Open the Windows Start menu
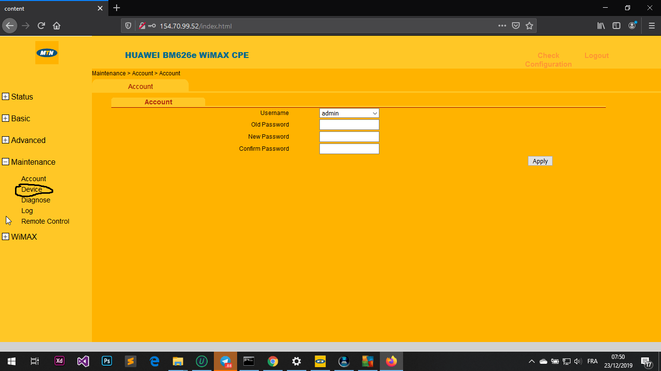The image size is (661, 371). [12, 361]
